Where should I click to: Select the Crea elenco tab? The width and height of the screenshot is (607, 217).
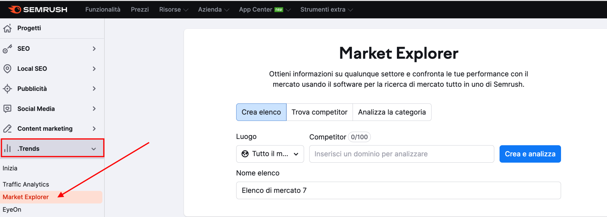(x=261, y=112)
